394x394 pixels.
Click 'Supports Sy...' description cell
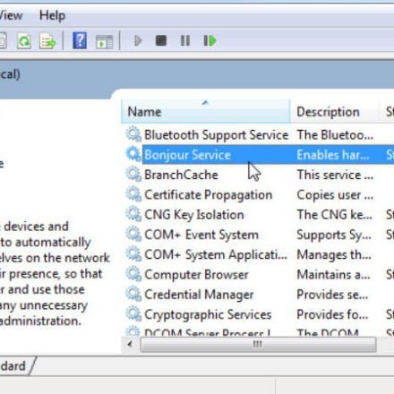334,235
